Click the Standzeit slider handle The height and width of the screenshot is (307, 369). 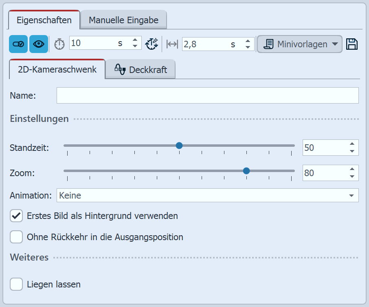179,146
